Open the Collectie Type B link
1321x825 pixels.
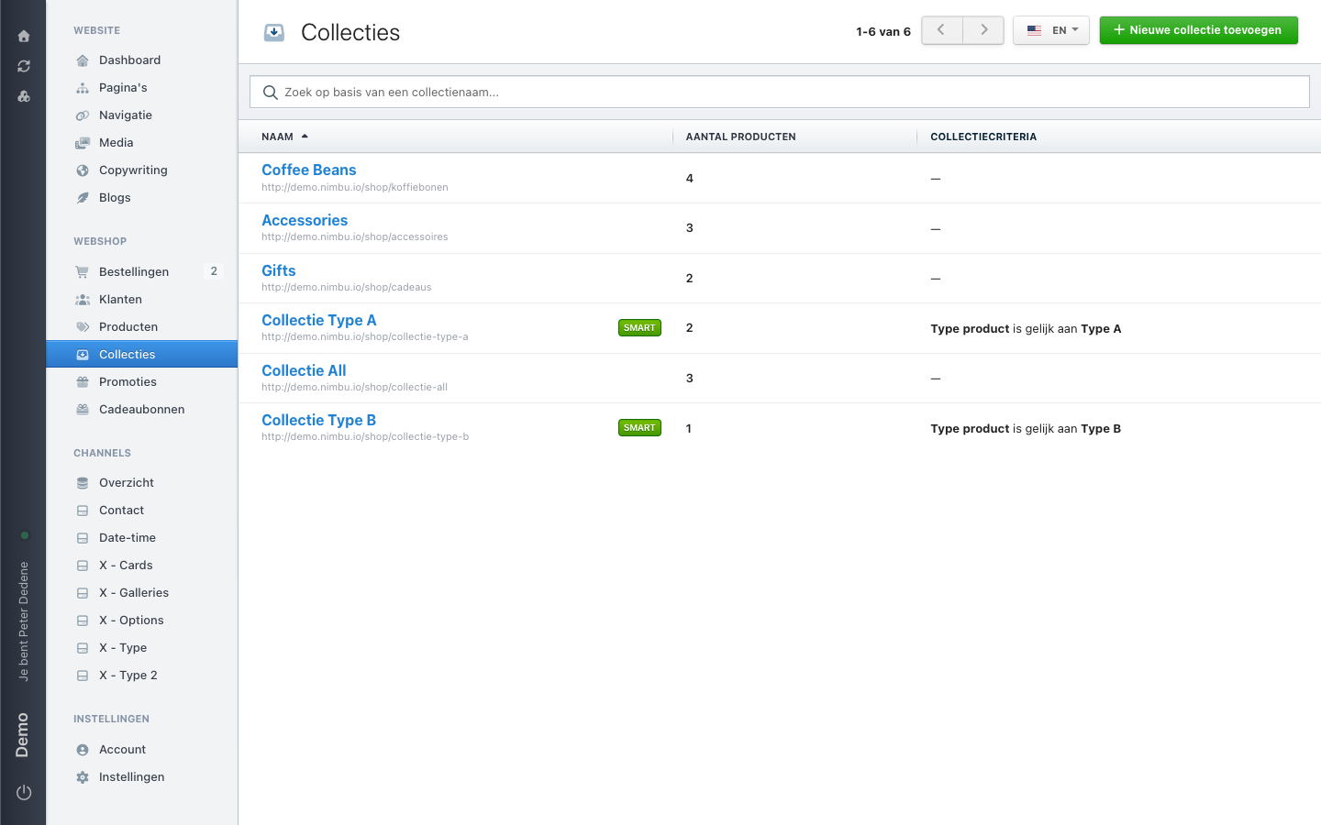tap(318, 420)
